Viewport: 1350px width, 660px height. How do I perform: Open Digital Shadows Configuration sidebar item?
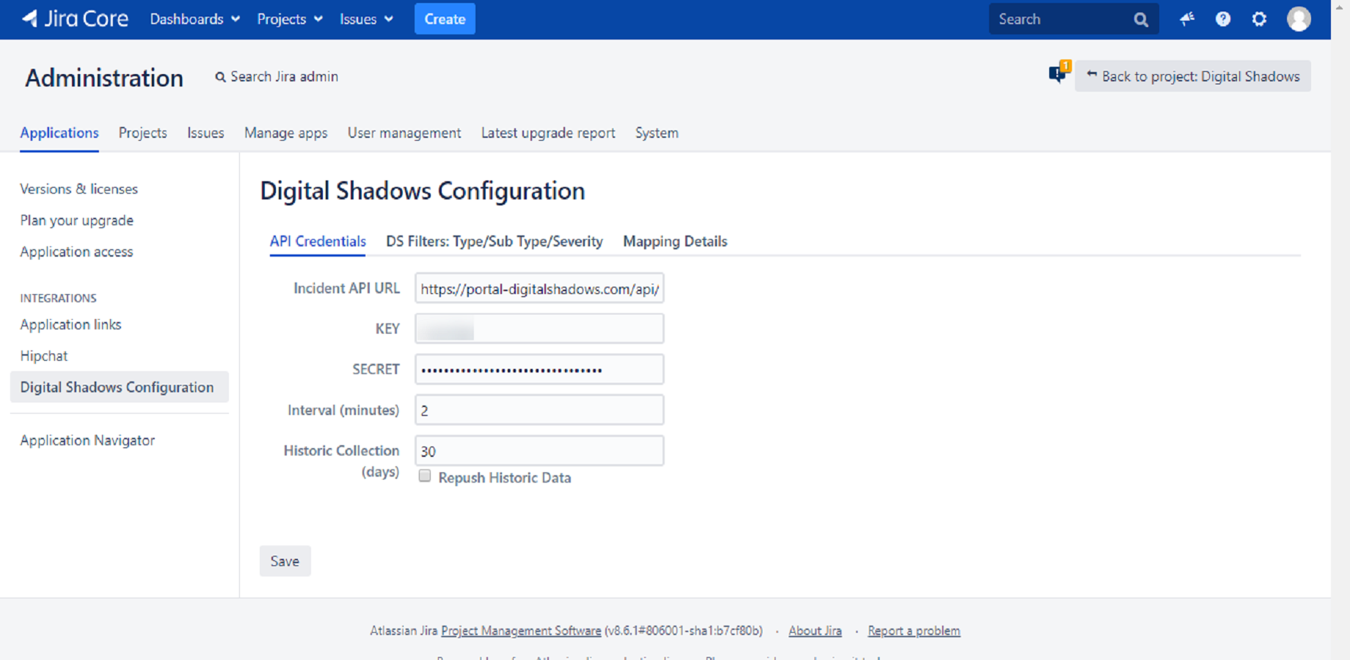pyautogui.click(x=120, y=387)
